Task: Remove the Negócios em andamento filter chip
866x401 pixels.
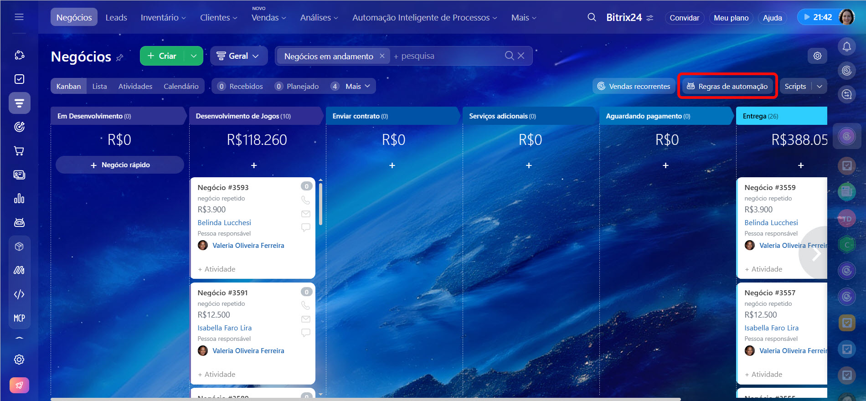Action: (382, 56)
